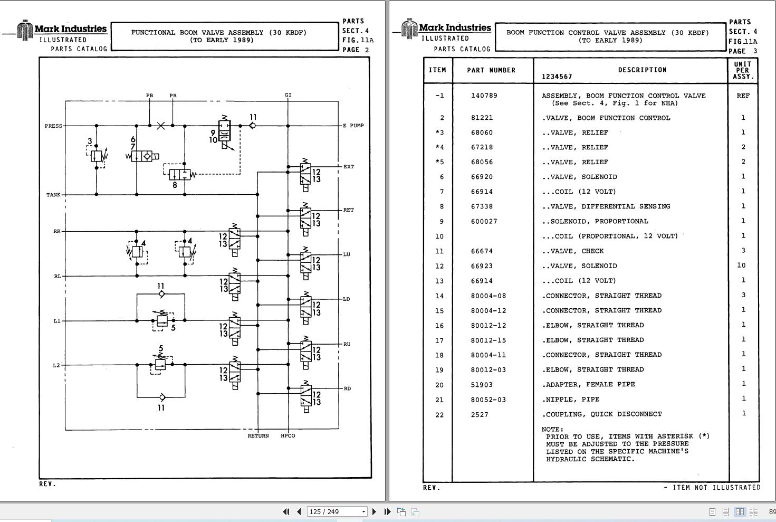The width and height of the screenshot is (776, 522).
Task: Click the ADAPTER, FEMALE PIPE description
Action: pyautogui.click(x=588, y=385)
